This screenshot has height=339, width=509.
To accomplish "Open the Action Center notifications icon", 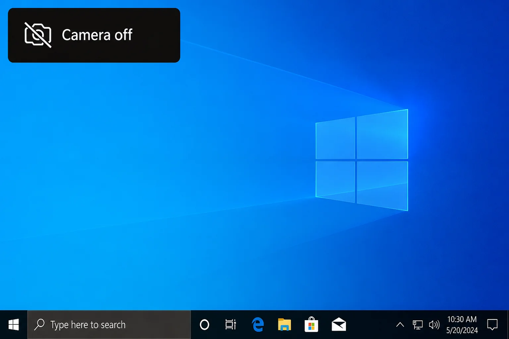I will point(492,325).
